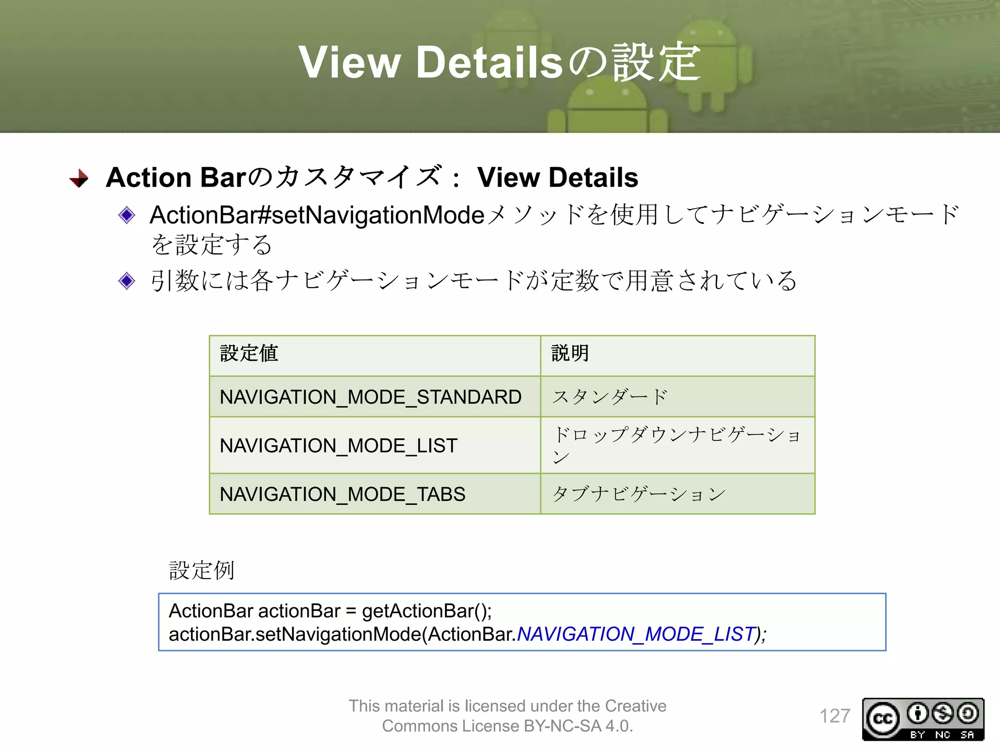The height and width of the screenshot is (750, 1000).
Task: Click the label '設定例'
Action: [202, 570]
